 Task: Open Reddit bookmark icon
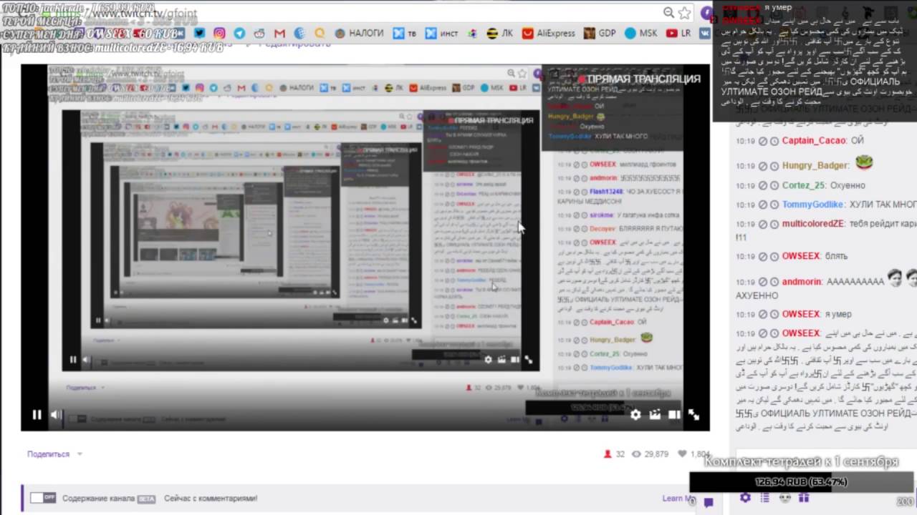pos(259,33)
